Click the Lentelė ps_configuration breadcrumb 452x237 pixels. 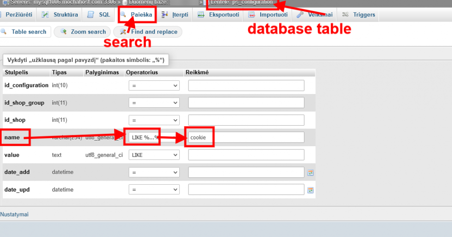pos(241,3)
